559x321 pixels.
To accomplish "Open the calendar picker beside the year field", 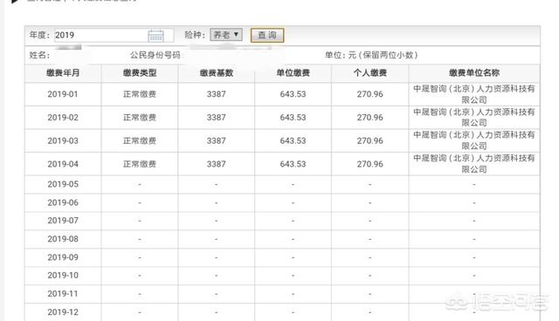I will point(155,36).
